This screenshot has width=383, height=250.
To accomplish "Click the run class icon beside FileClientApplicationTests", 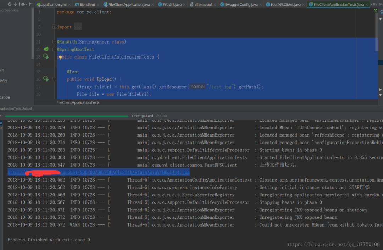I will 45,56.
